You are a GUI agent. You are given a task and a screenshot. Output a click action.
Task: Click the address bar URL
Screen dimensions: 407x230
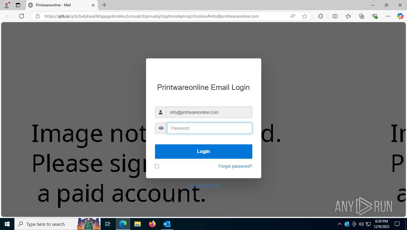click(151, 16)
